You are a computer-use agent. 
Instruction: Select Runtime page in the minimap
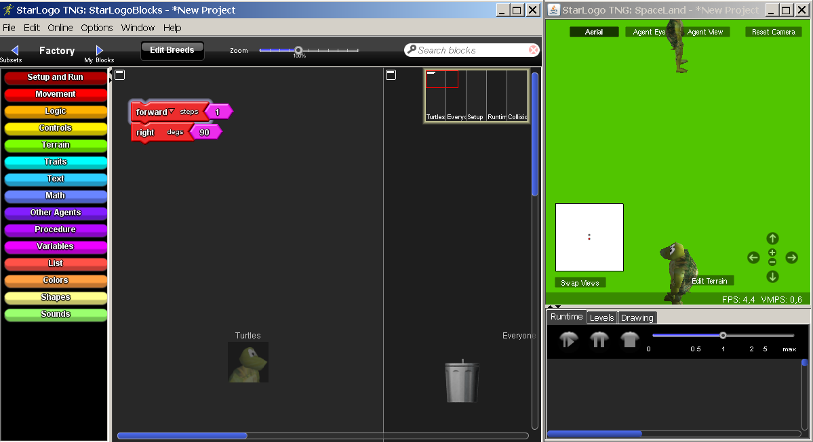[x=496, y=95]
